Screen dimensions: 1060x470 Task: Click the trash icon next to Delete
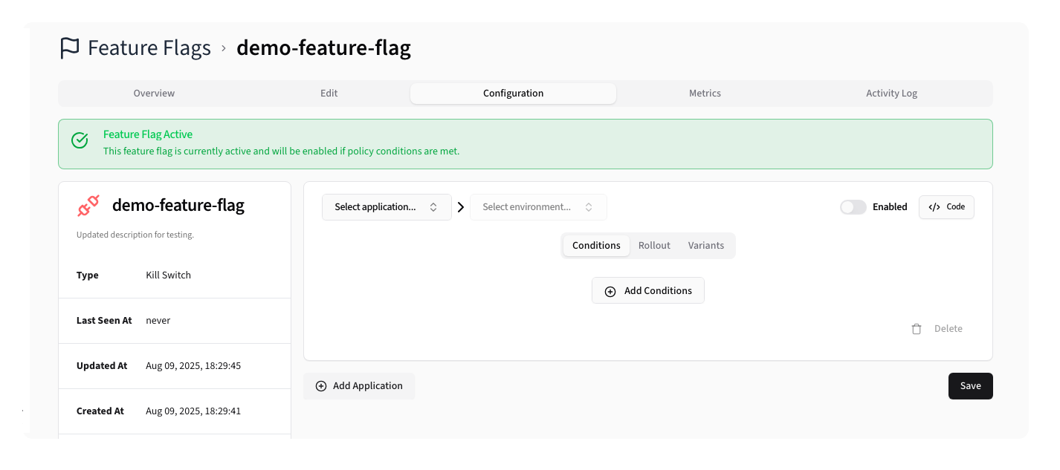click(x=917, y=328)
